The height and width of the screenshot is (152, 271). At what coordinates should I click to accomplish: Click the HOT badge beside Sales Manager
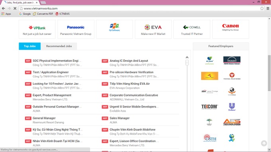(105, 118)
